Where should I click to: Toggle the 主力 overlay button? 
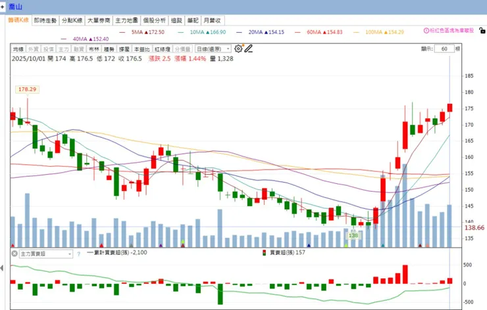coord(64,49)
